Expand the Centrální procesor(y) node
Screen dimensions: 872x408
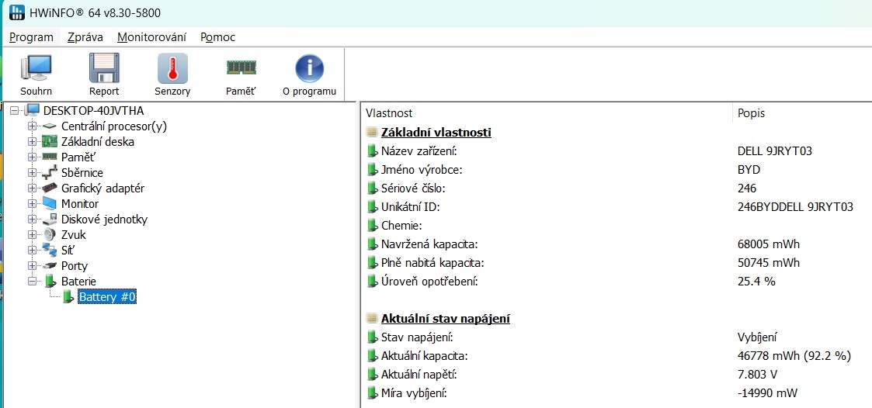click(32, 126)
